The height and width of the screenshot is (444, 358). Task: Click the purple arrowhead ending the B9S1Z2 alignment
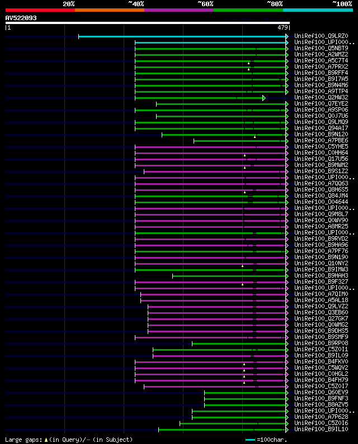[x=287, y=171]
